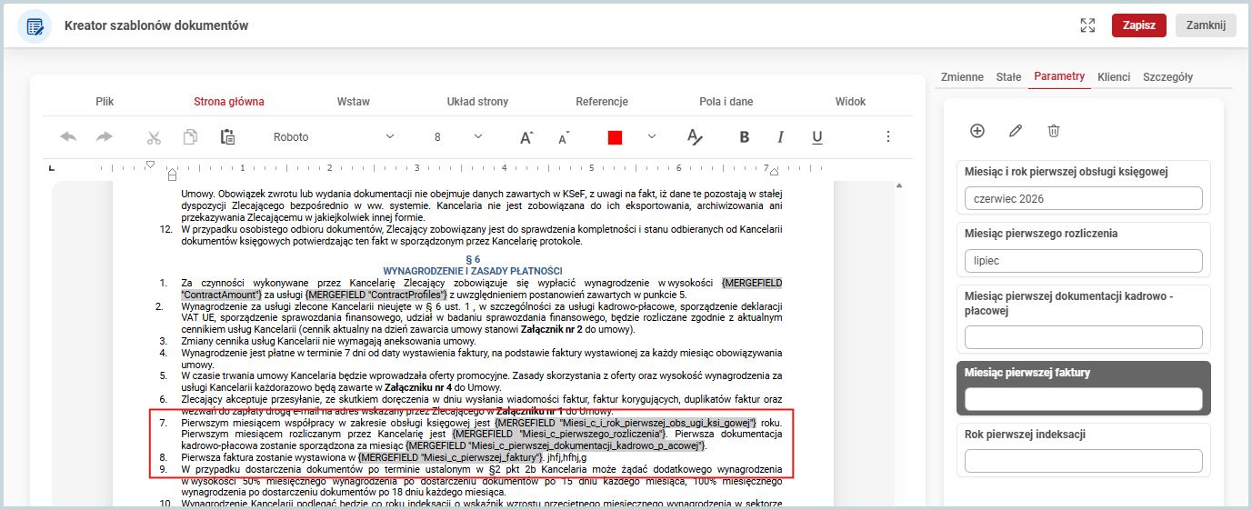Select the Miesiąc pierwszej faktury parameter card
Image resolution: width=1252 pixels, height=510 pixels.
tap(1083, 388)
